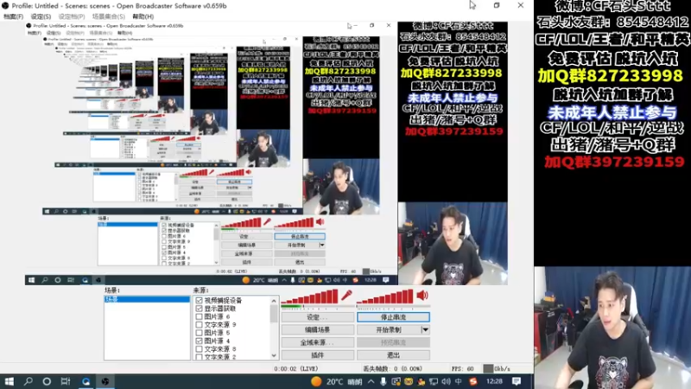Open the volume tray icon

[x=446, y=381]
